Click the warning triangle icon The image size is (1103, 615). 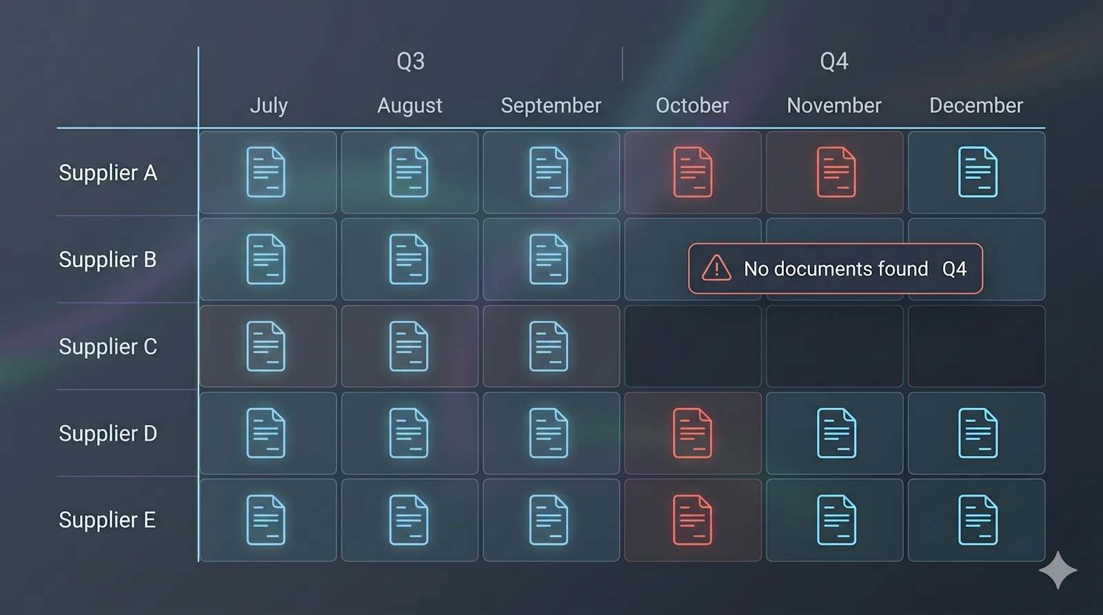pyautogui.click(x=716, y=268)
